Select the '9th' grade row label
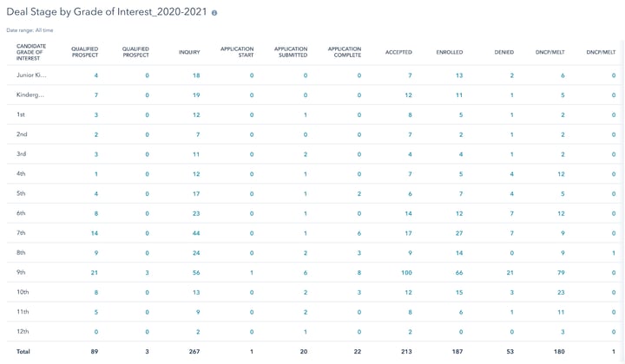 21,272
